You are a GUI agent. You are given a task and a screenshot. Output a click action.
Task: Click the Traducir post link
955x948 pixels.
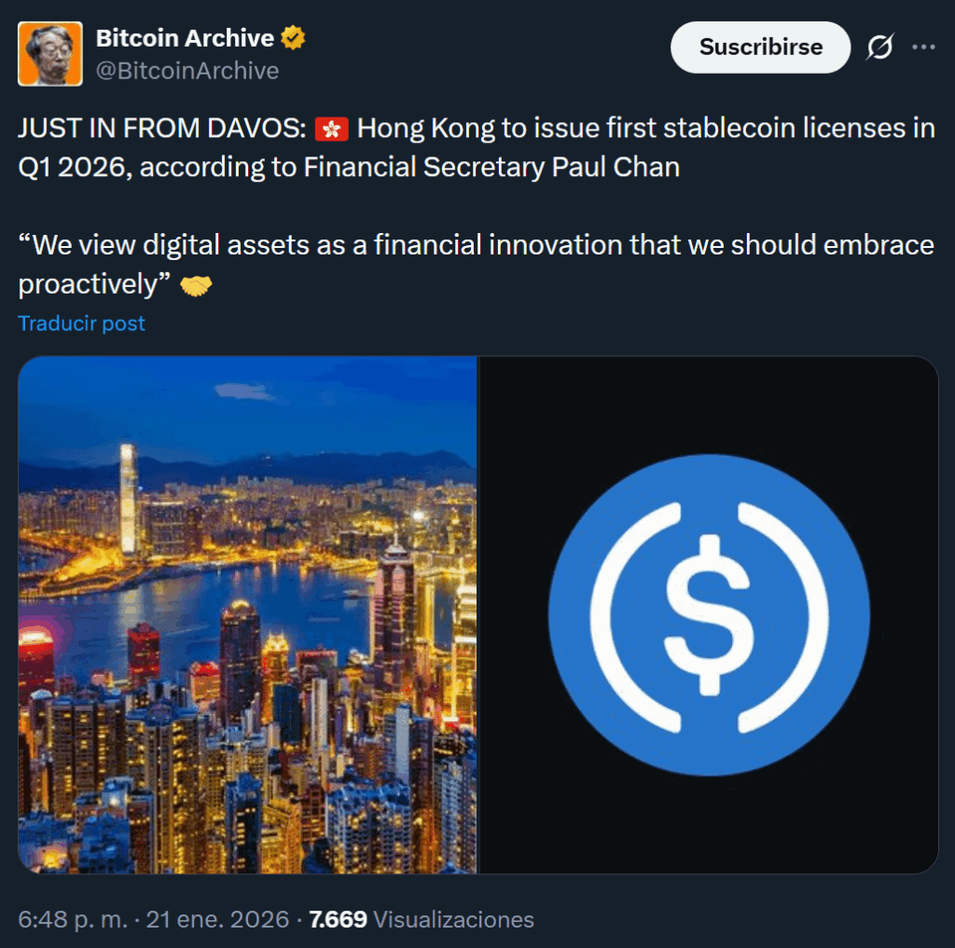coord(81,323)
